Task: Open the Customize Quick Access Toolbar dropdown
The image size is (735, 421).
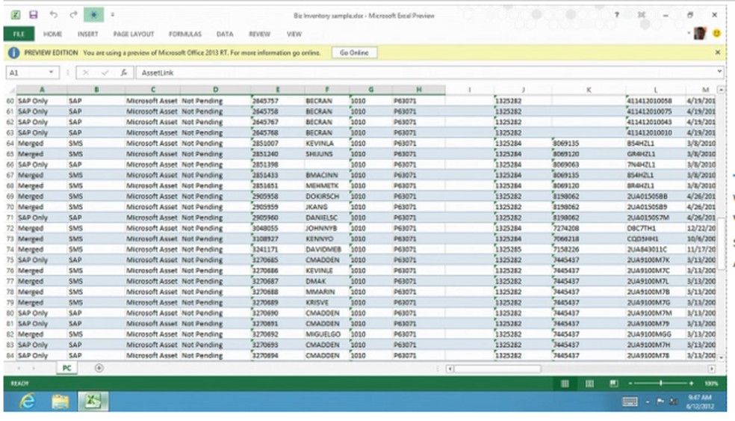Action: (113, 14)
